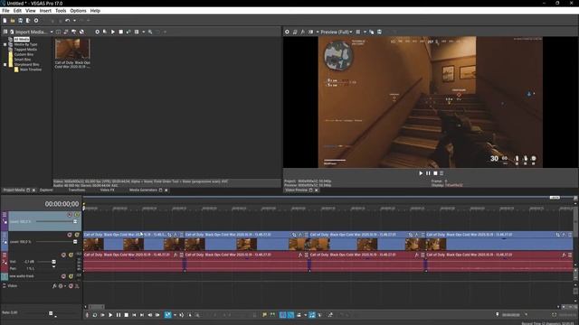Viewport: 579px width, 325px height.
Task: Toggle snapping in the timeline toolbar
Action: (x=283, y=315)
